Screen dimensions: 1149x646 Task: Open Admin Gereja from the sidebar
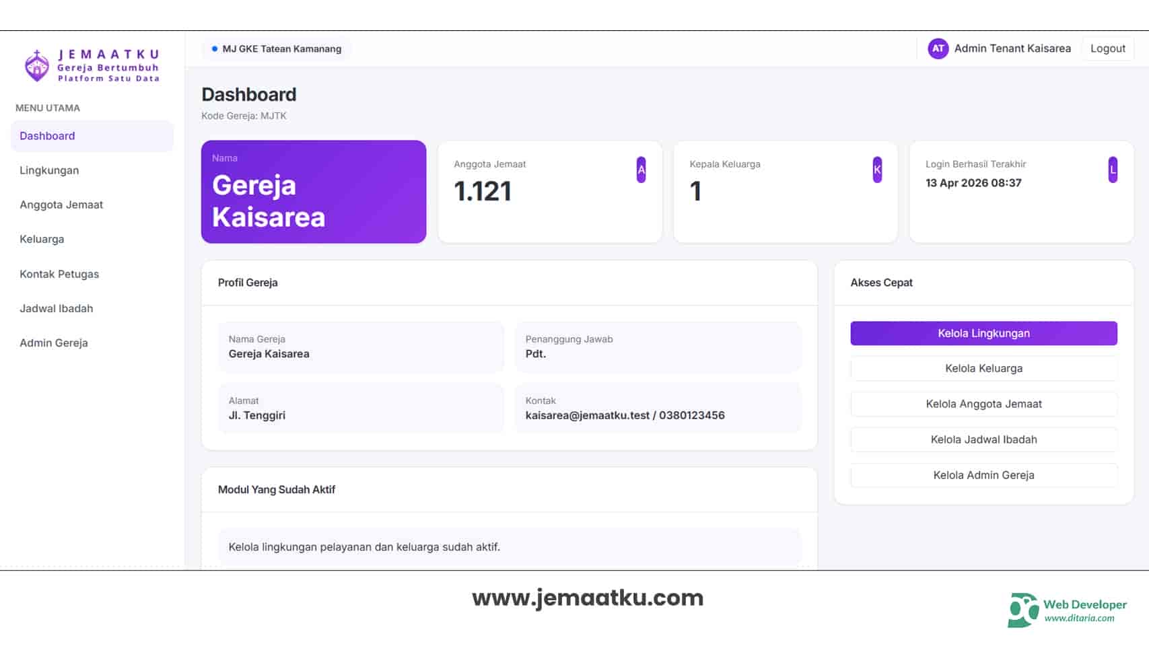[54, 343]
